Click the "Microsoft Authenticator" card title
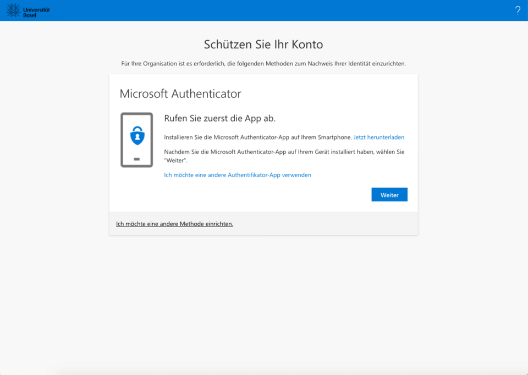 (x=180, y=94)
